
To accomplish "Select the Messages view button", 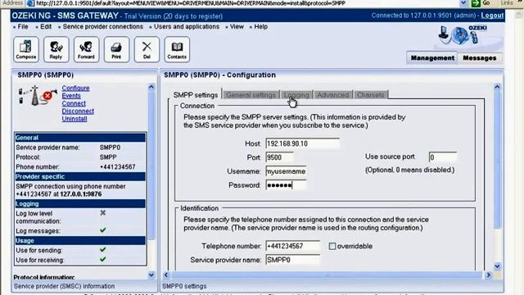I will (x=480, y=58).
